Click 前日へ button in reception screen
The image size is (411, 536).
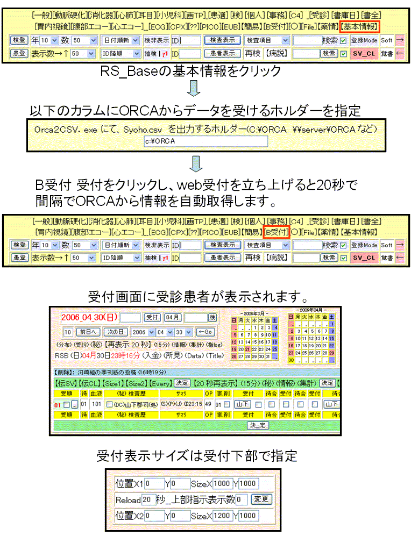click(87, 332)
